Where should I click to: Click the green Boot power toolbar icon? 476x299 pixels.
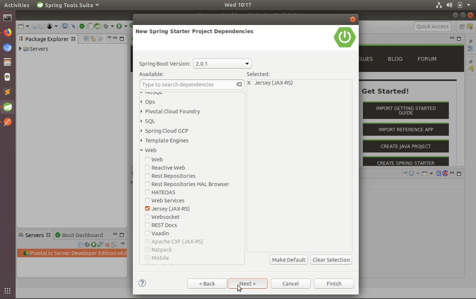point(82,26)
